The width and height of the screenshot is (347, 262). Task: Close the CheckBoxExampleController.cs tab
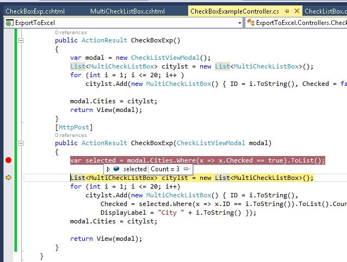pyautogui.click(x=297, y=11)
